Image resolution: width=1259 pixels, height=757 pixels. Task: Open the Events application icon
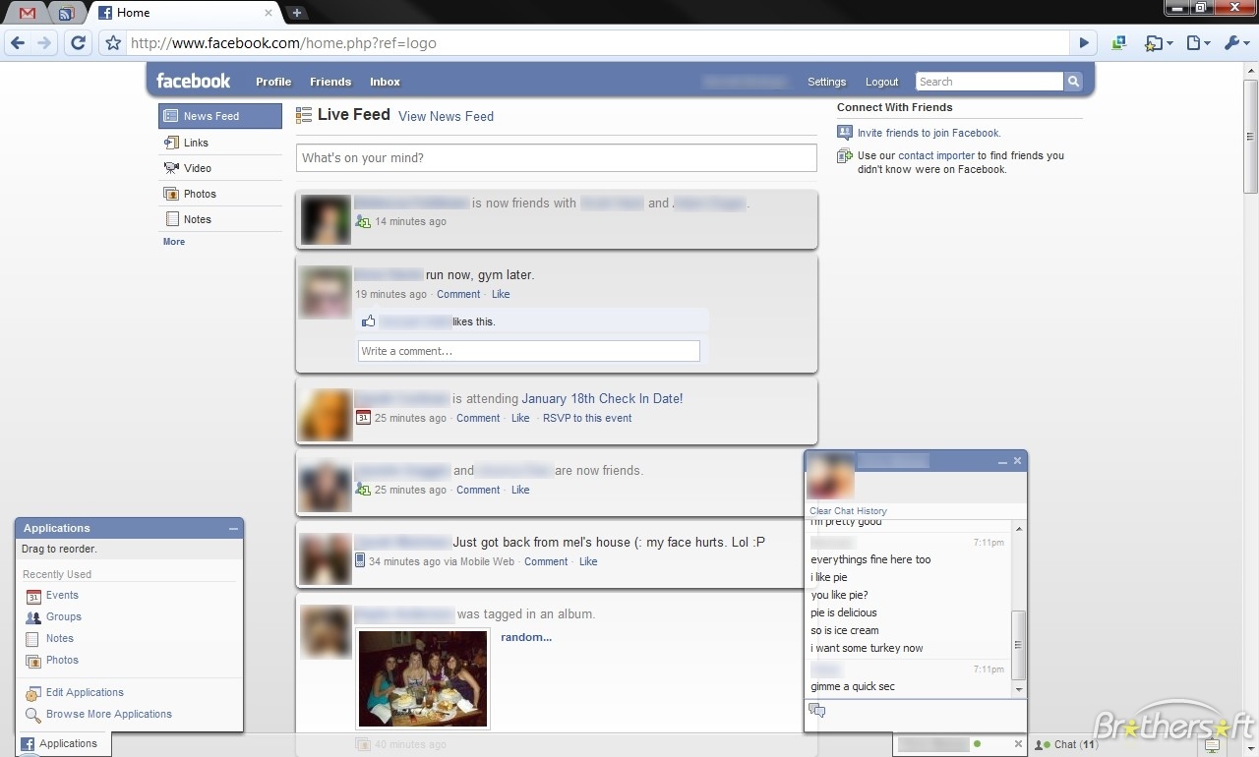[x=33, y=595]
